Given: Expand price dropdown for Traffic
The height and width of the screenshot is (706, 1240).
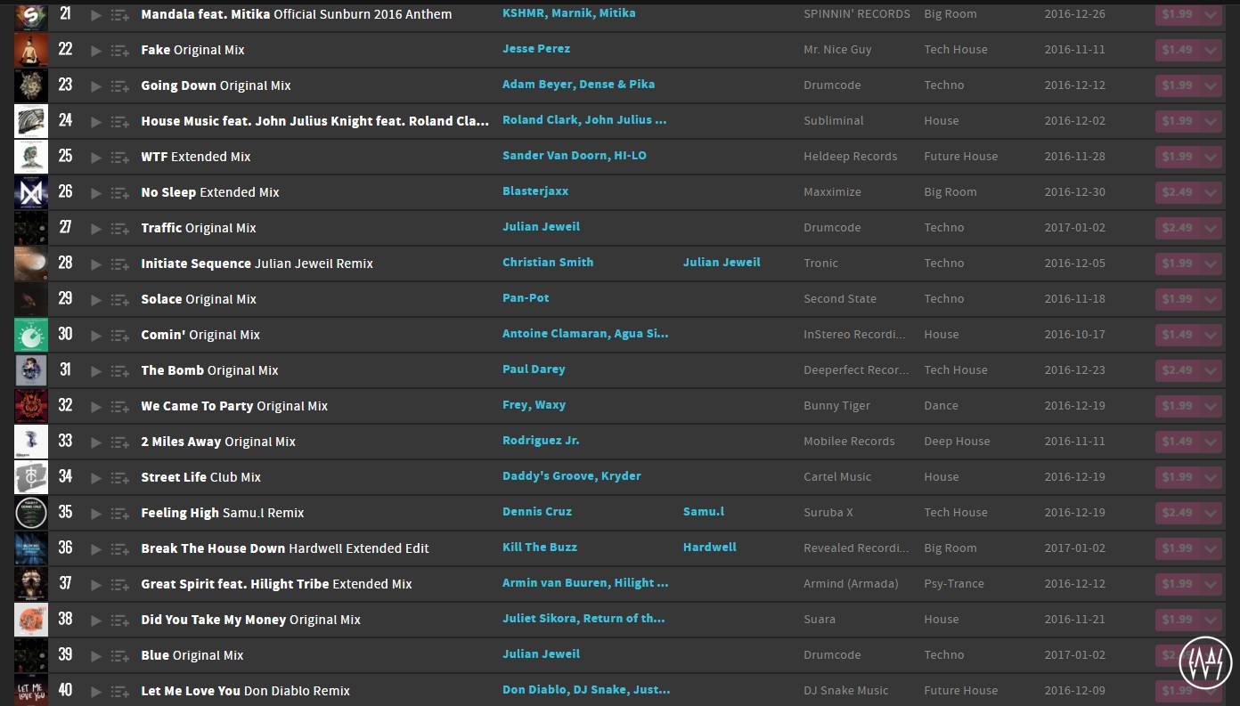Looking at the screenshot, I should [1211, 228].
